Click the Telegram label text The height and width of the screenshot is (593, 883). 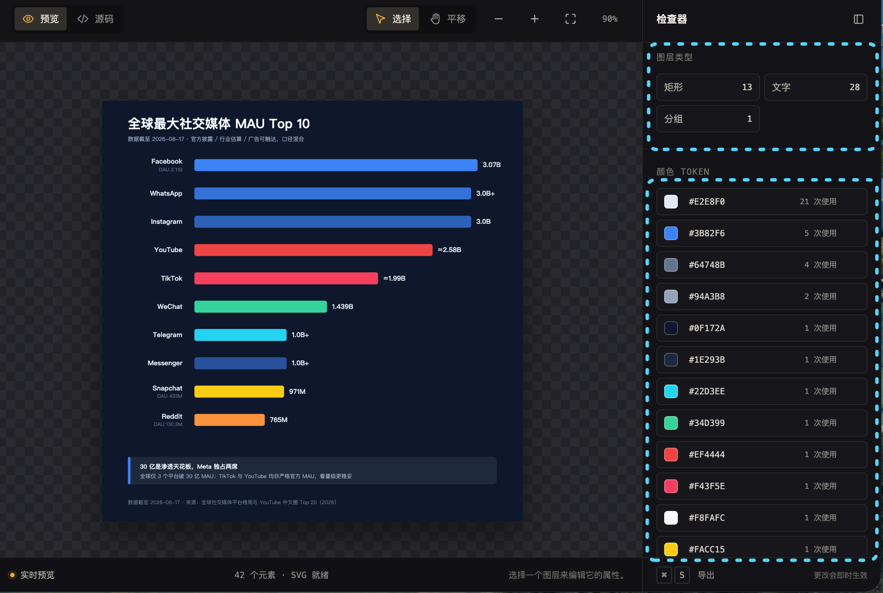pyautogui.click(x=168, y=335)
